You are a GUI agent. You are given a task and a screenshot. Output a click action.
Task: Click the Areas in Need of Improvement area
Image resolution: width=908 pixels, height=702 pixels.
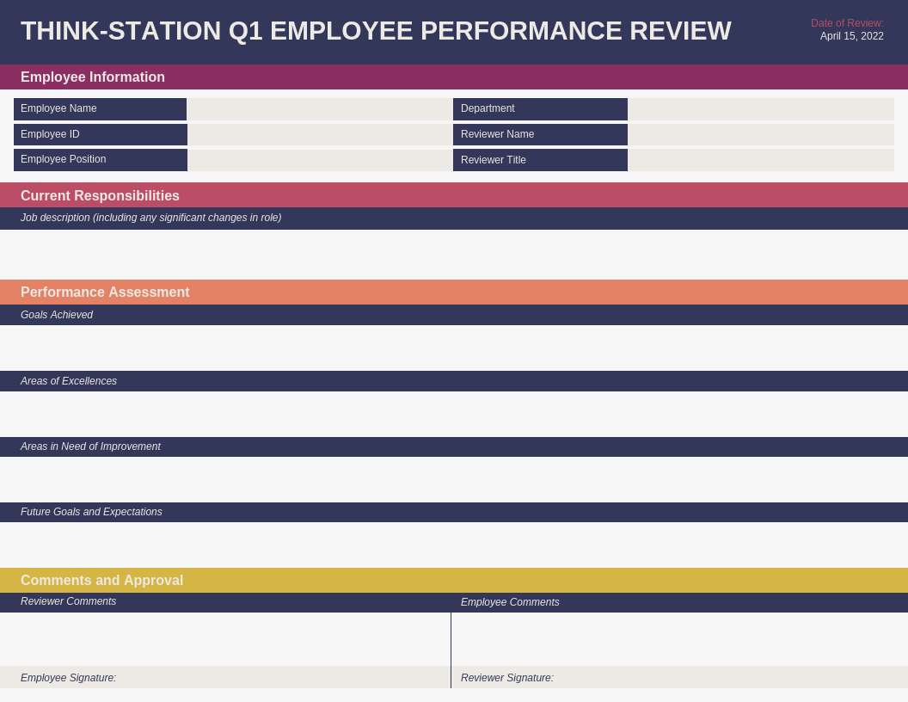(454, 479)
